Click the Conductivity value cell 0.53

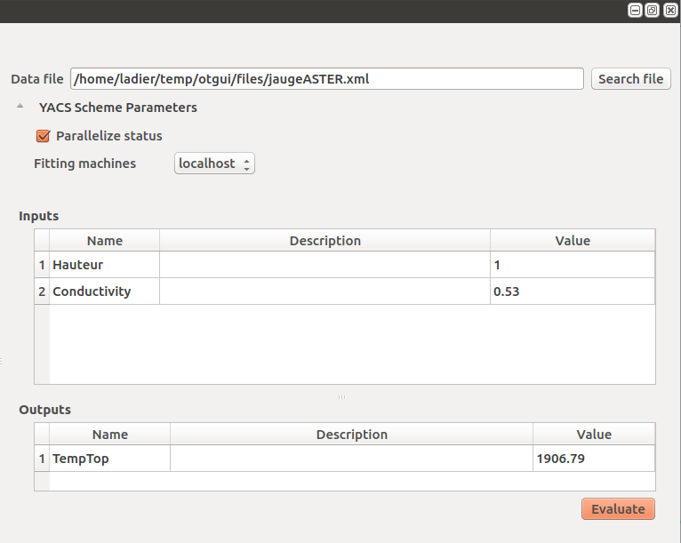point(572,291)
